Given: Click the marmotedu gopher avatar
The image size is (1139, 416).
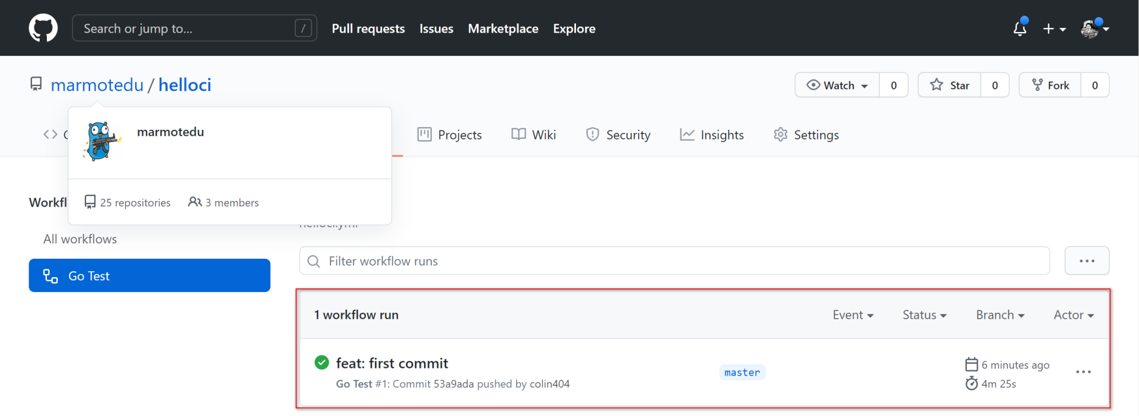Looking at the screenshot, I should pos(102,141).
